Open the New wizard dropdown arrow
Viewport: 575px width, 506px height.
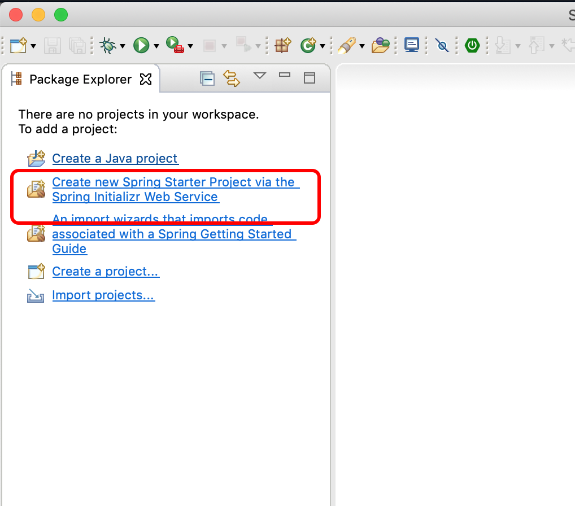tap(33, 46)
